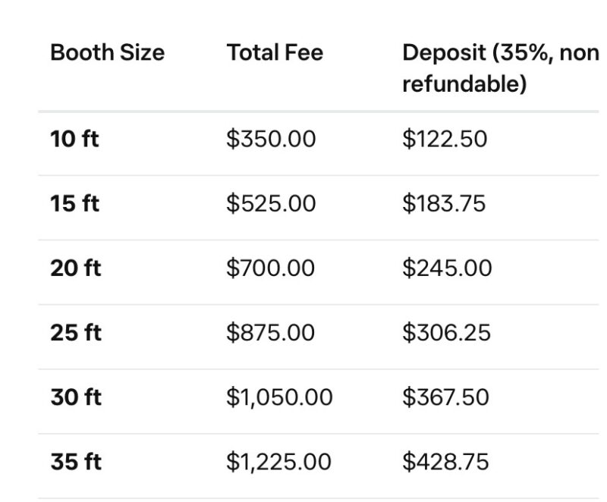
Task: Select the $1,225.00 total fee cell
Action: [x=278, y=462]
